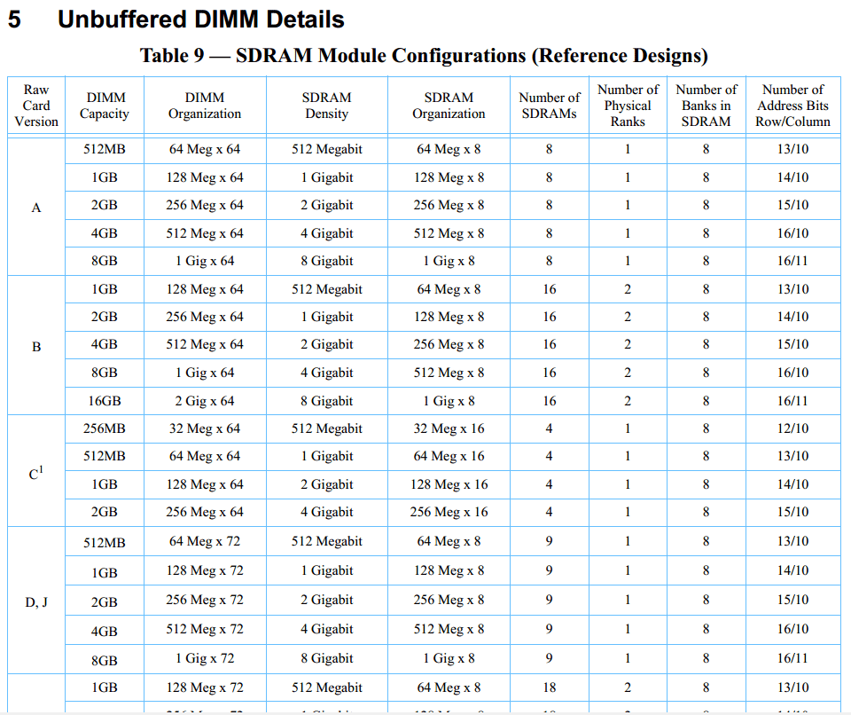Click "64 Meg x 64" in the raw card A section
This screenshot has height=715, width=851.
click(x=205, y=149)
